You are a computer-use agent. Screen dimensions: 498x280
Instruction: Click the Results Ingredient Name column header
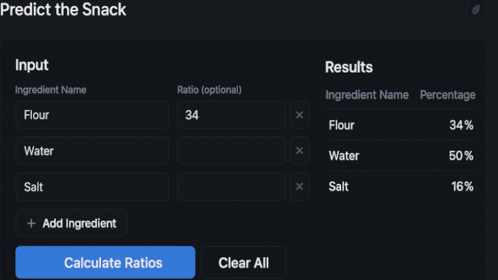pos(367,95)
